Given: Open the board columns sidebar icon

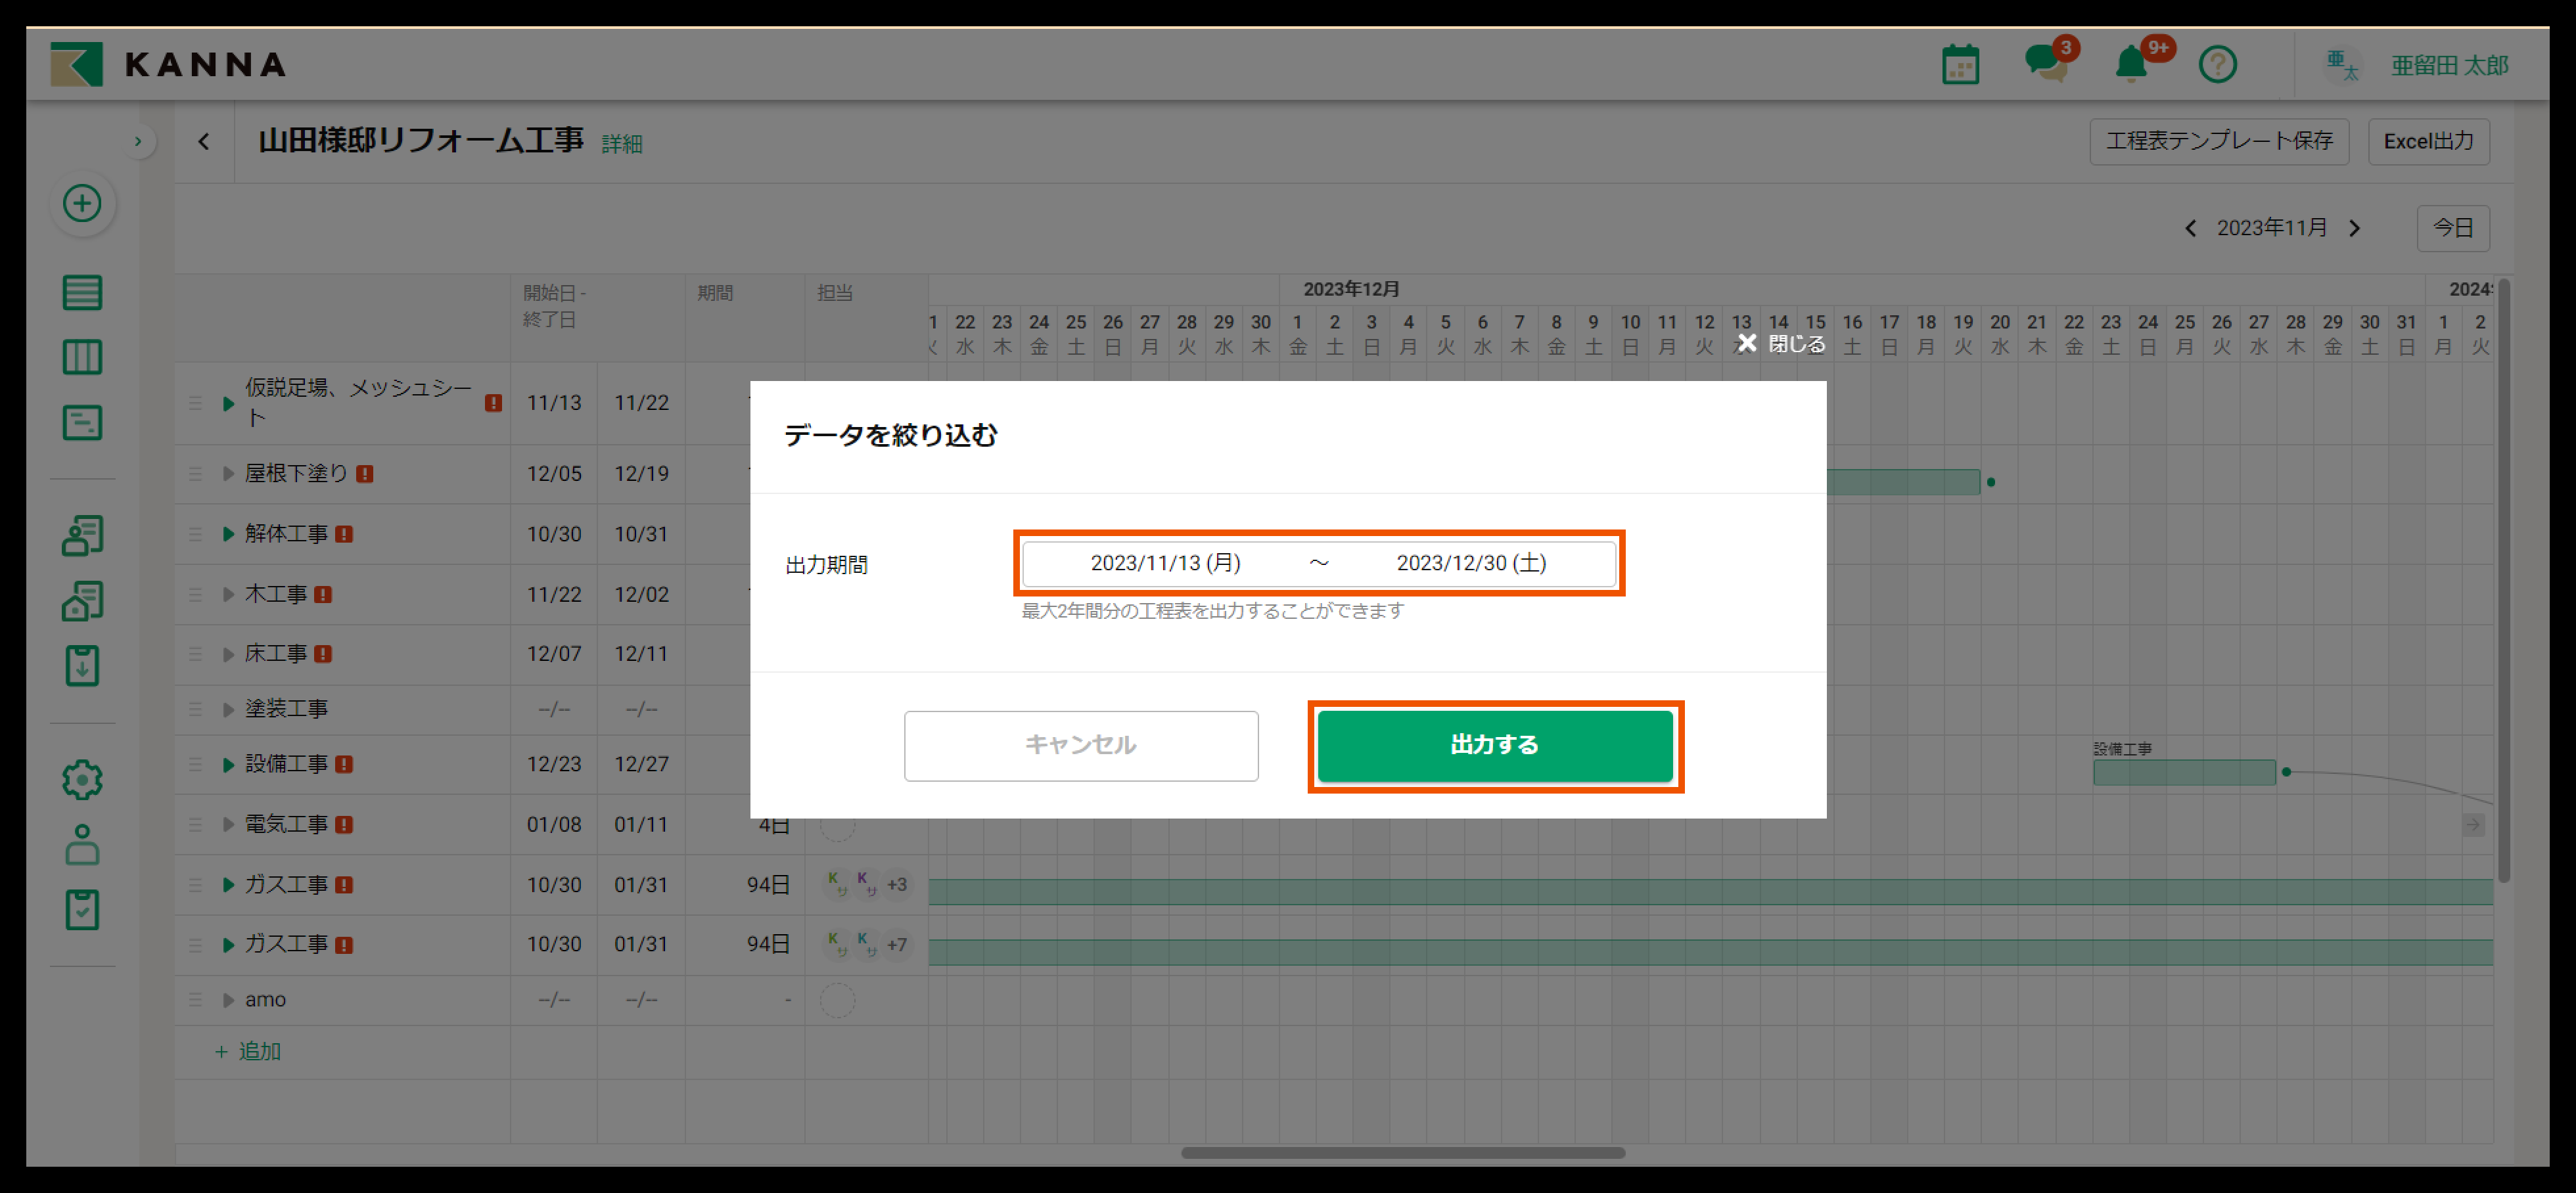Looking at the screenshot, I should point(82,357).
